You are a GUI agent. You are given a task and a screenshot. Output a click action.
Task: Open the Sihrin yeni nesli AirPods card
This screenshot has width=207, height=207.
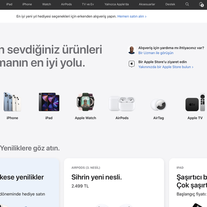tap(114, 183)
